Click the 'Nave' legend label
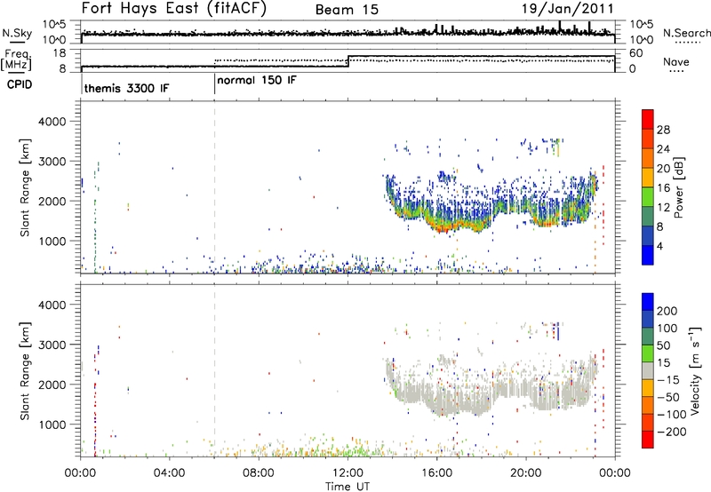 coord(675,61)
